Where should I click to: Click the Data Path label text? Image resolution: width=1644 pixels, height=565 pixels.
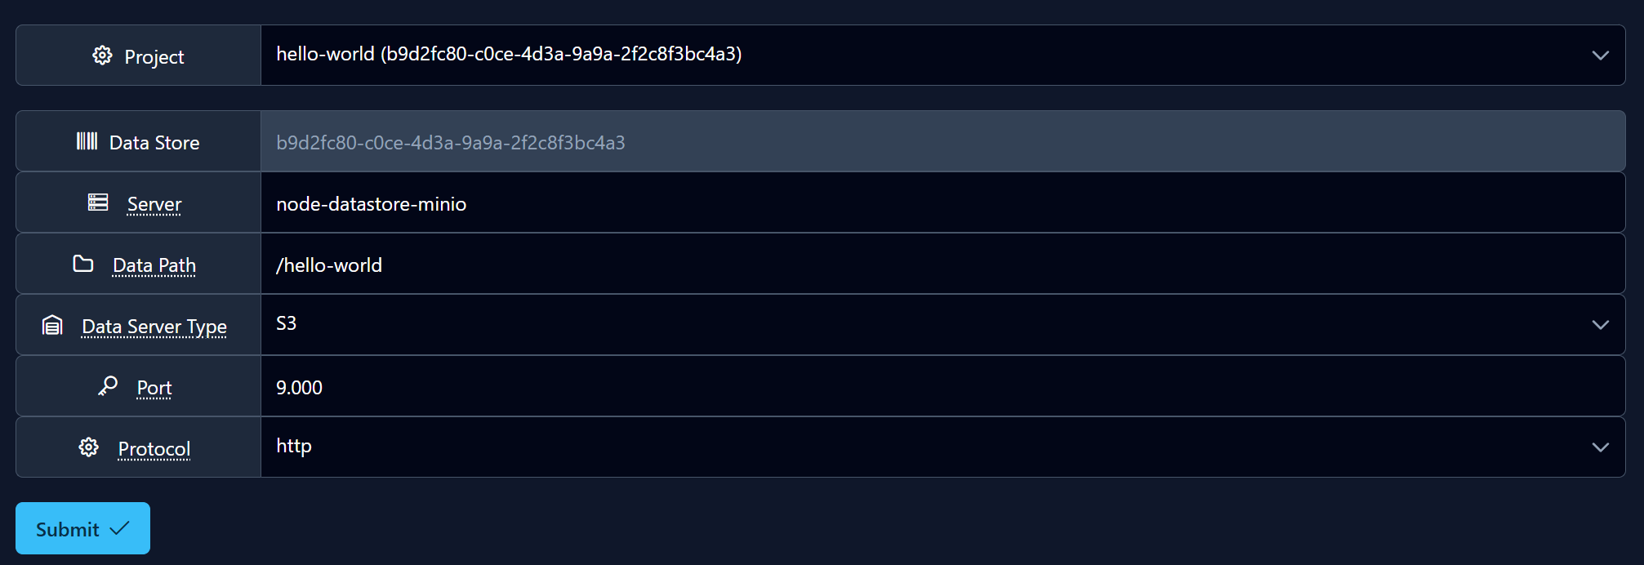(154, 265)
